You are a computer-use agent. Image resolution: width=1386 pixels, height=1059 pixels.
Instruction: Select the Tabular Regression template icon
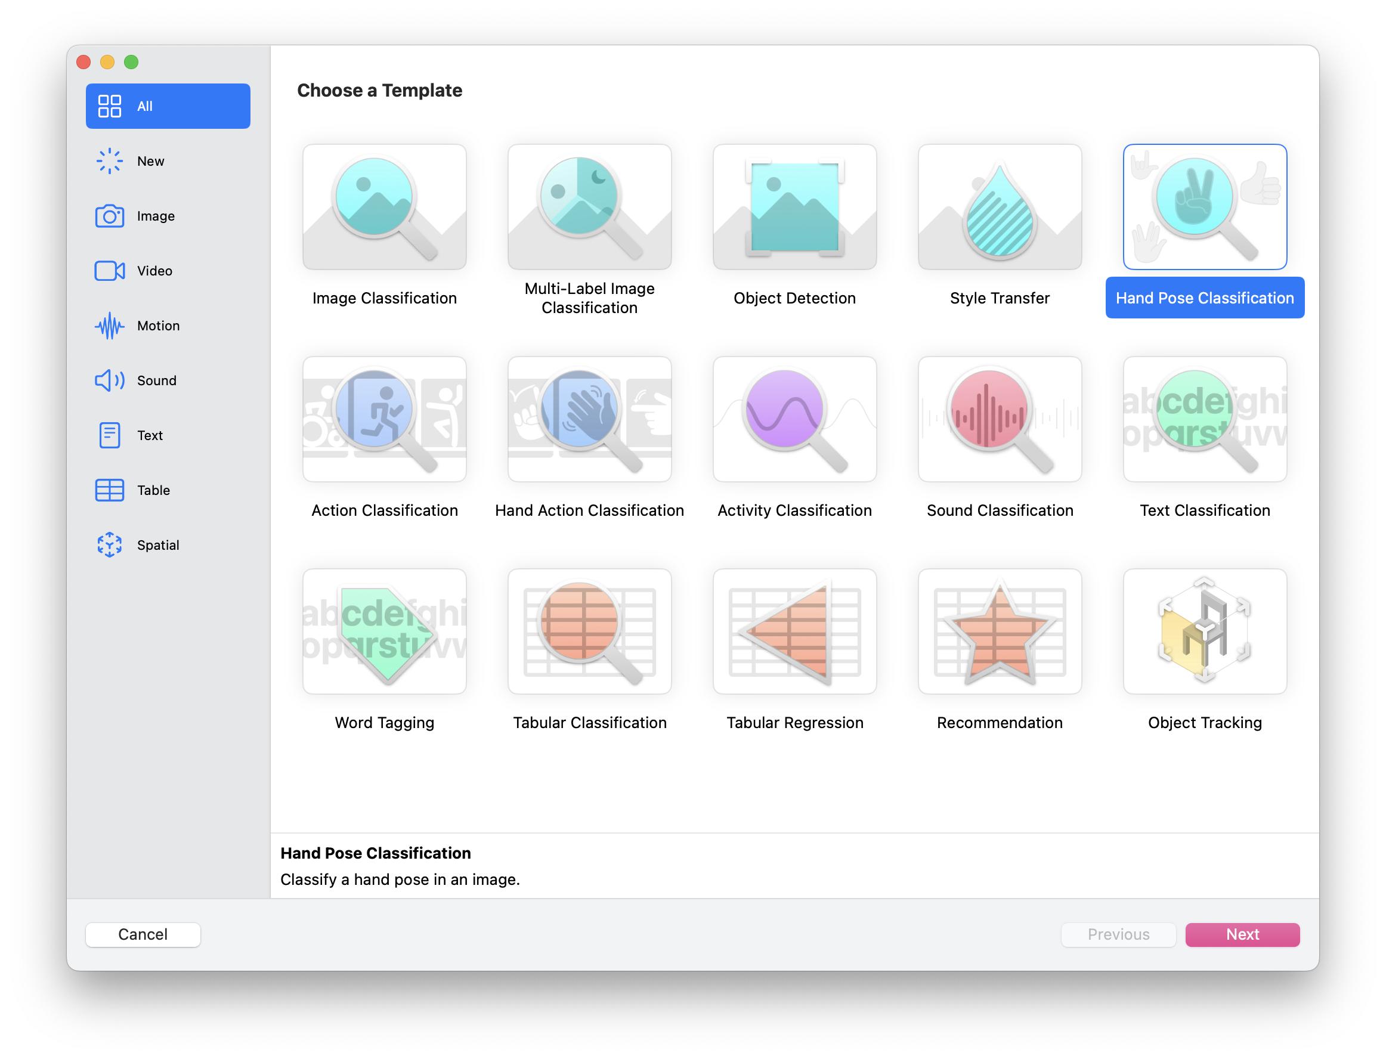794,631
